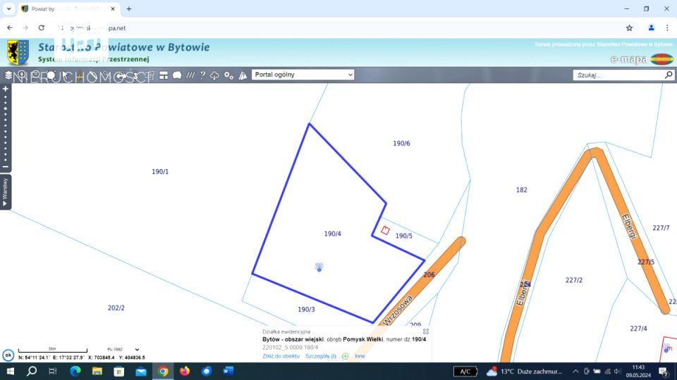This screenshot has width=677, height=380.
Task: Open the layers stack icon in toolbar
Action: coord(8,75)
